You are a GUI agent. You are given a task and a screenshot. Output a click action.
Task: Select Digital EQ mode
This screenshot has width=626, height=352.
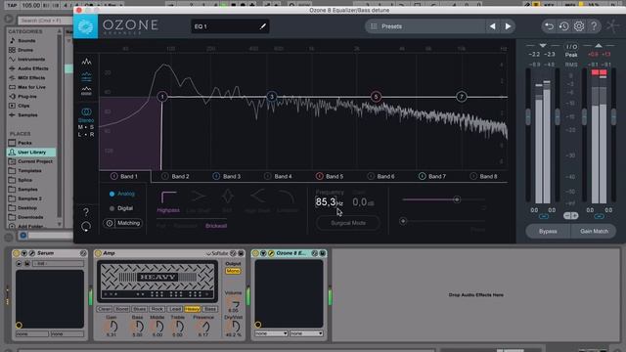[x=121, y=208]
